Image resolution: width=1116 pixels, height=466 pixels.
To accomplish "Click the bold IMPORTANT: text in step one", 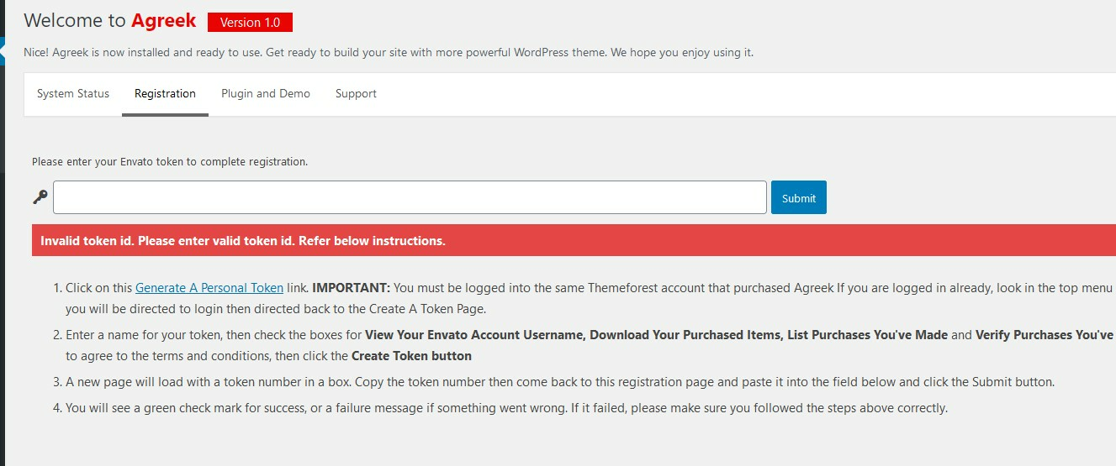I will [351, 287].
